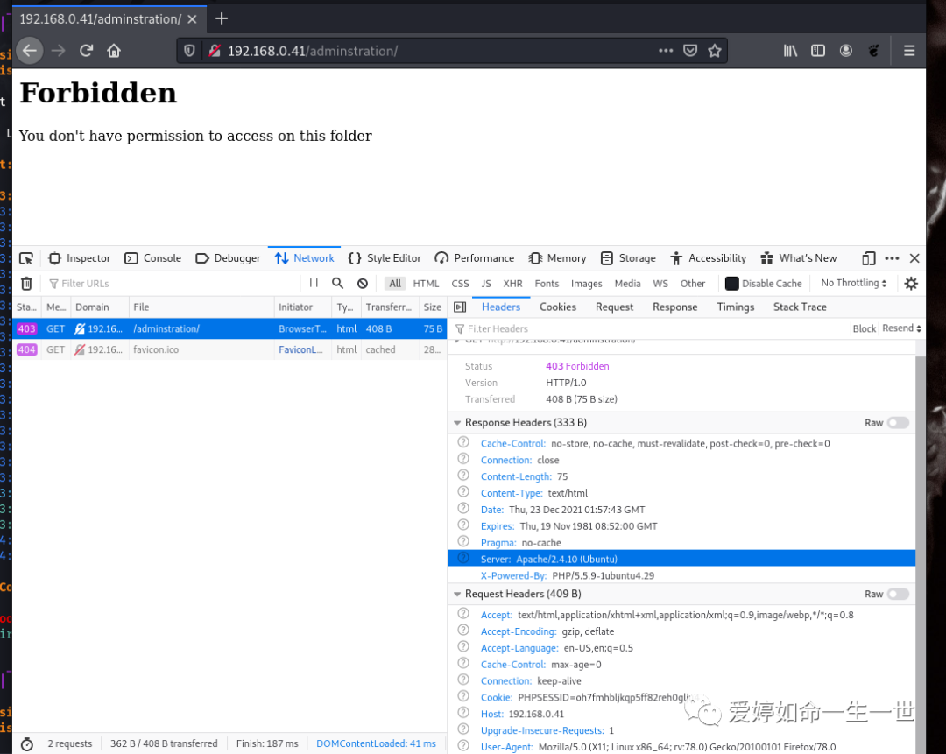Open the Library icon in the toolbar
This screenshot has width=946, height=754.
(790, 51)
